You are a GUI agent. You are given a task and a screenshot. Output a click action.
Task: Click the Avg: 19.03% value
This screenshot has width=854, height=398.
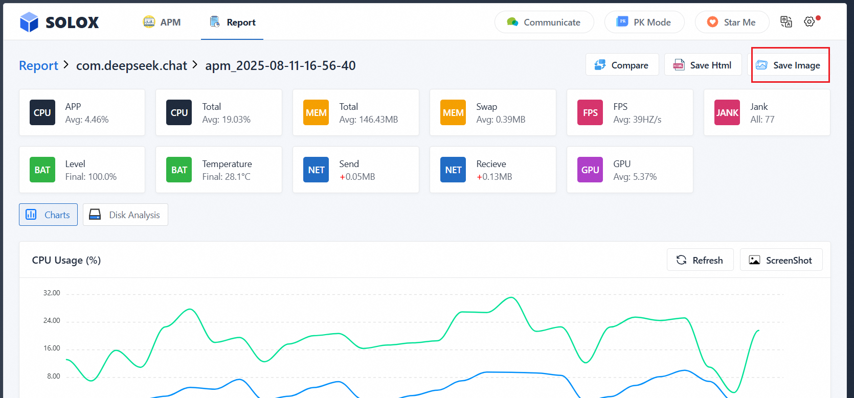click(227, 120)
